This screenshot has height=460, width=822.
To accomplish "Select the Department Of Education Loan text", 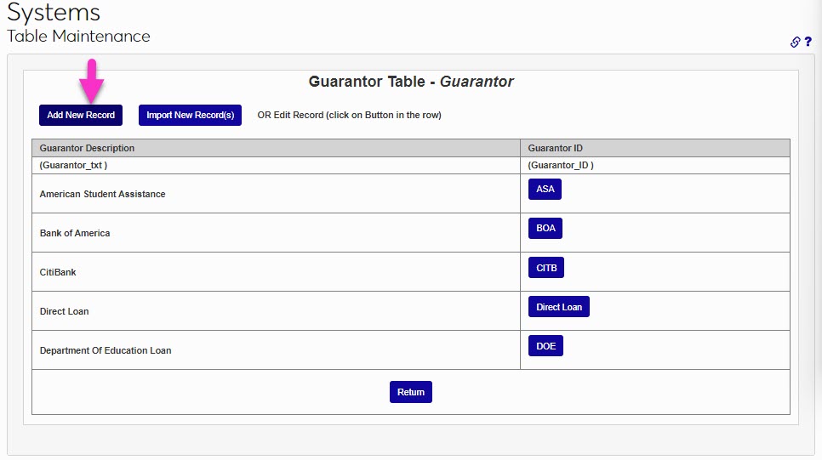I will pos(106,350).
